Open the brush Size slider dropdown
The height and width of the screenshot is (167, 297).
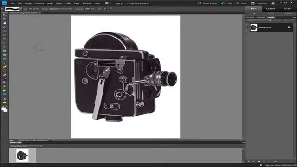click(38, 9)
